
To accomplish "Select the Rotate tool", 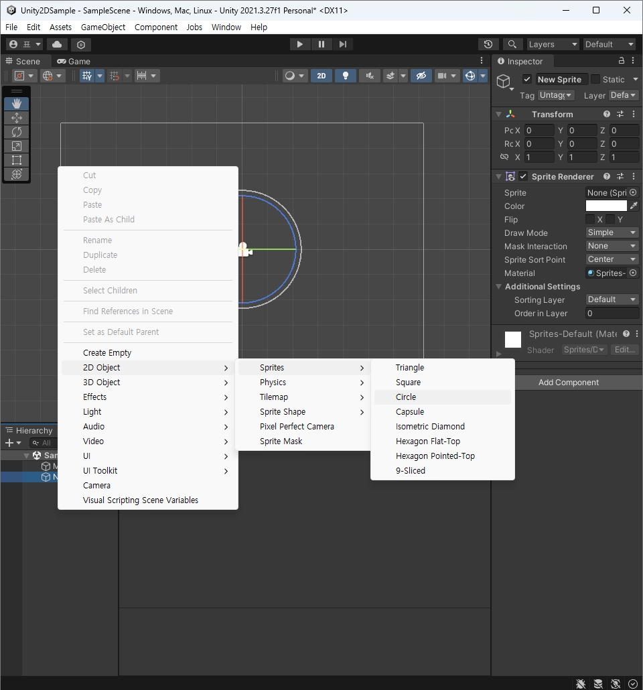I will [17, 132].
